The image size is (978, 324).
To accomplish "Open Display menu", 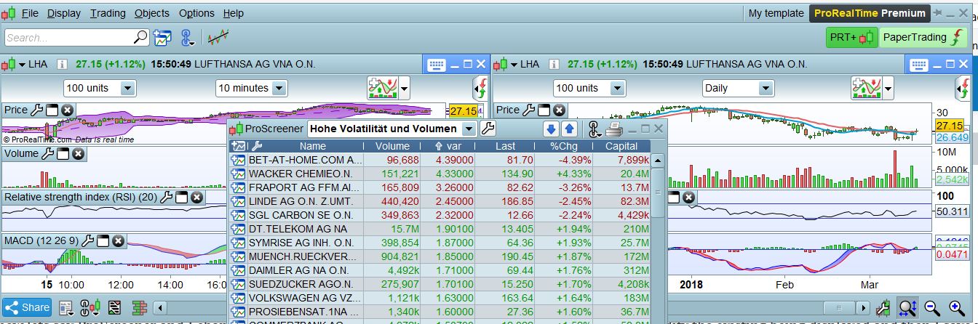I will pyautogui.click(x=64, y=13).
